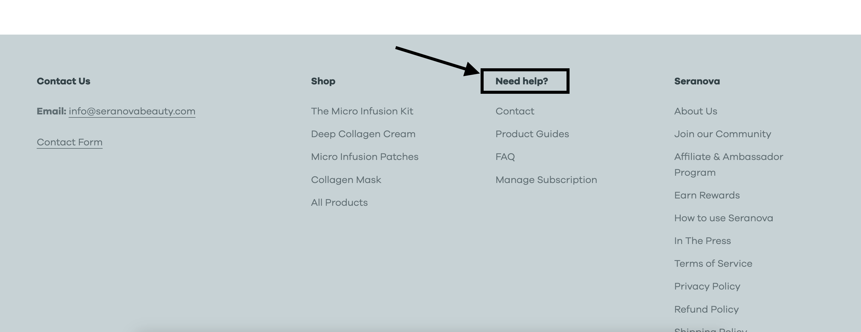Go to the FAQ page

pos(505,157)
